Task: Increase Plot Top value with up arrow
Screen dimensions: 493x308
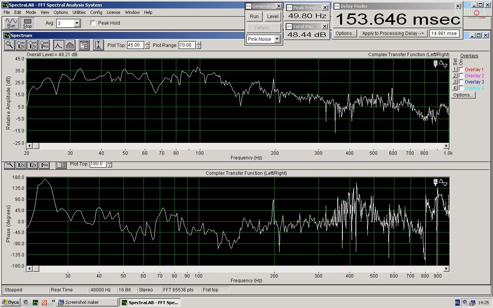Action: (x=147, y=43)
